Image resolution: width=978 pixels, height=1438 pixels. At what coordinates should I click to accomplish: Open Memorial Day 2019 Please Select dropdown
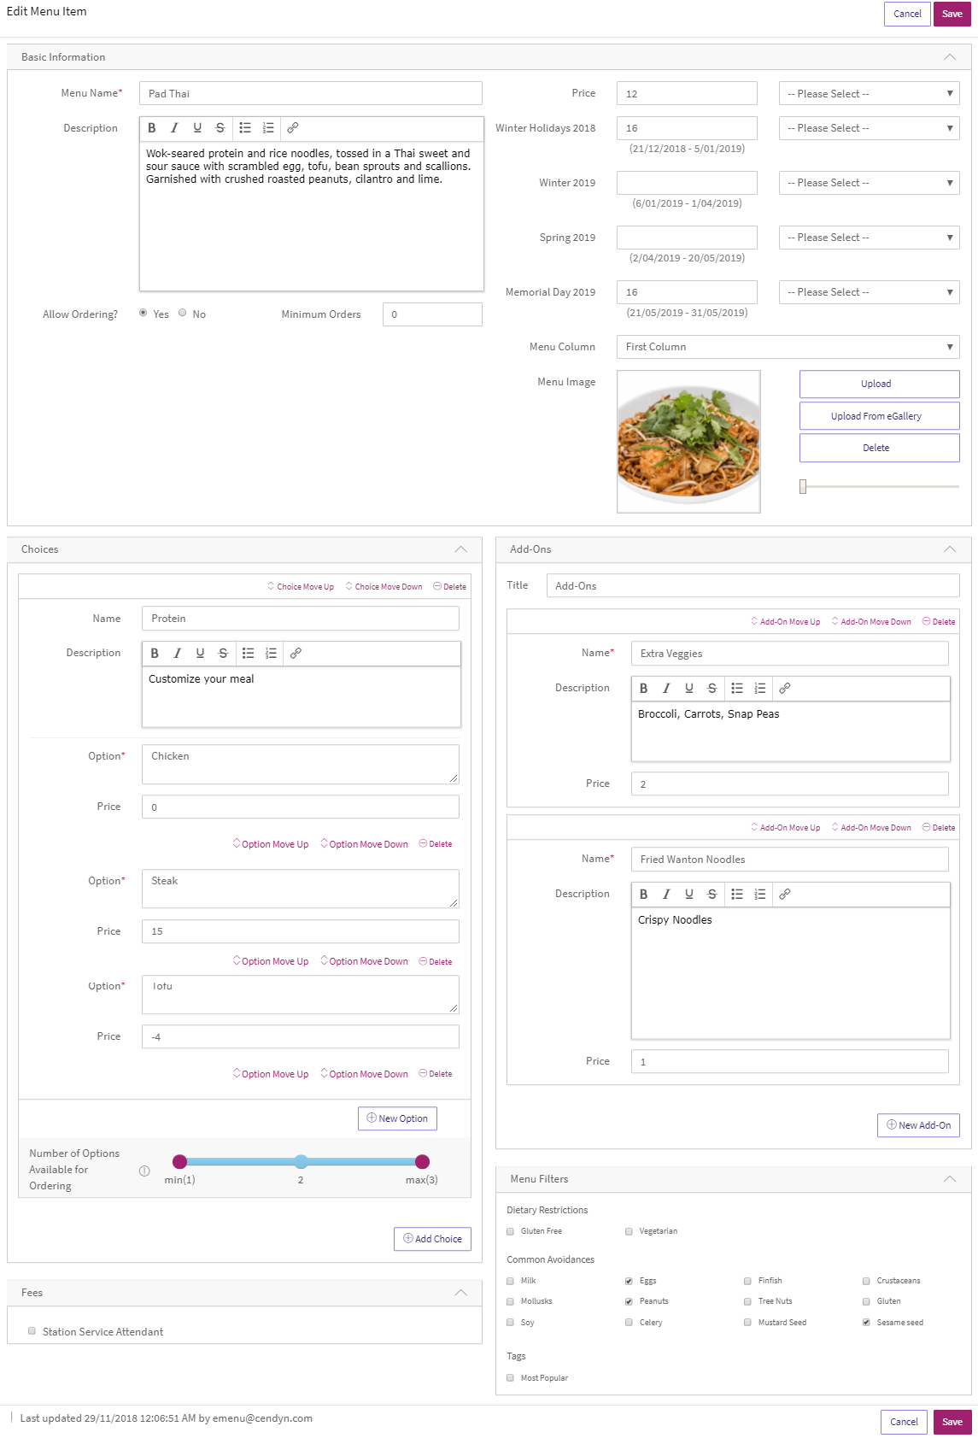(x=869, y=292)
